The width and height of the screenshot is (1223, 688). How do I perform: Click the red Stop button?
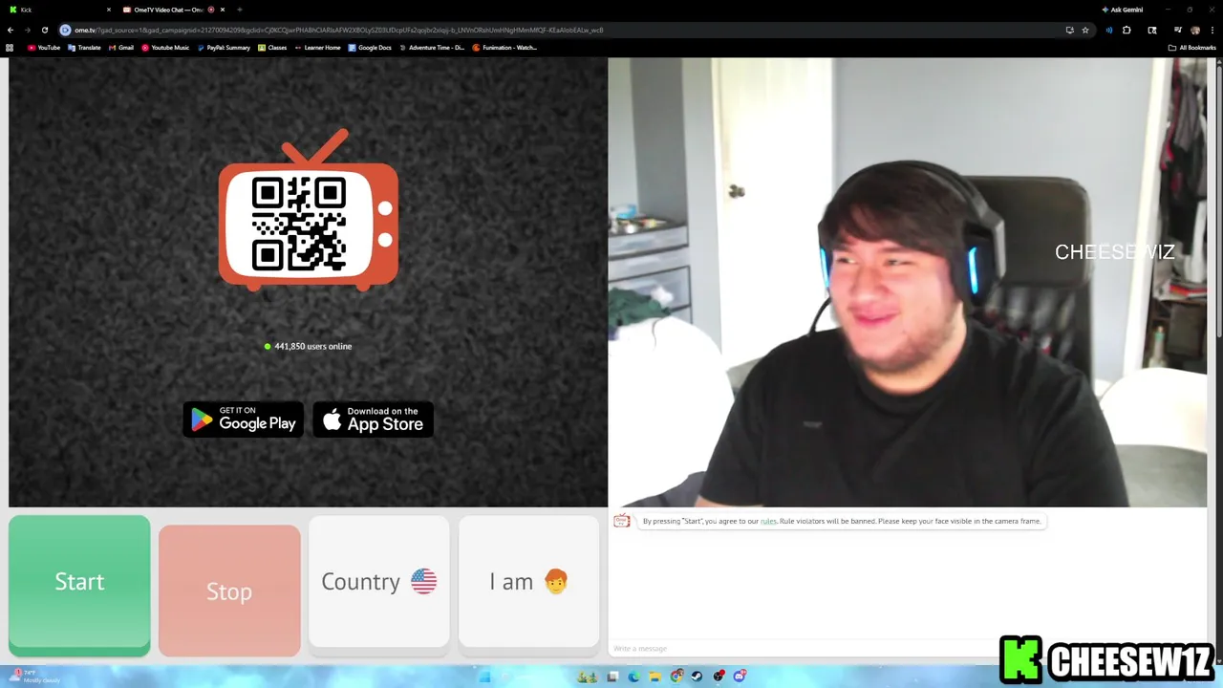pyautogui.click(x=229, y=591)
